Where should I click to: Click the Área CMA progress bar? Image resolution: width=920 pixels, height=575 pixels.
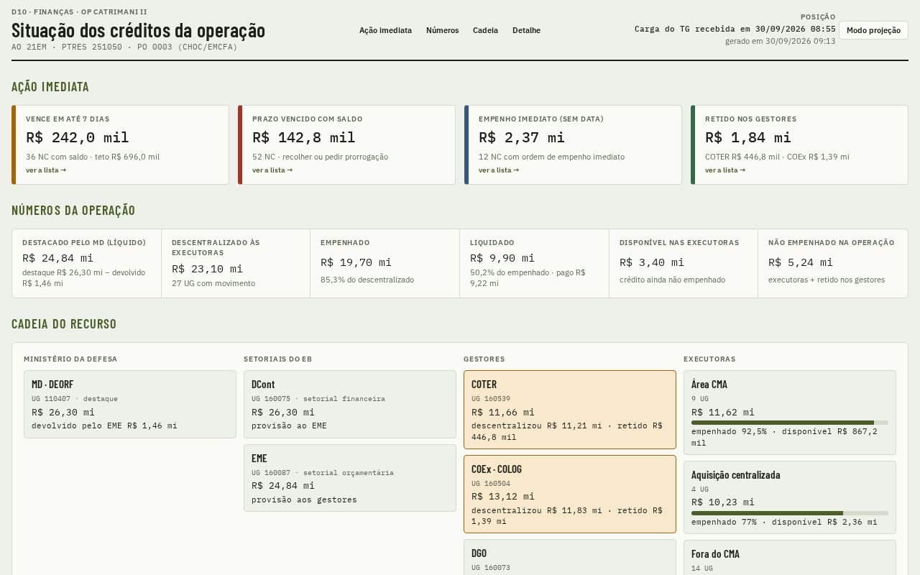point(790,423)
